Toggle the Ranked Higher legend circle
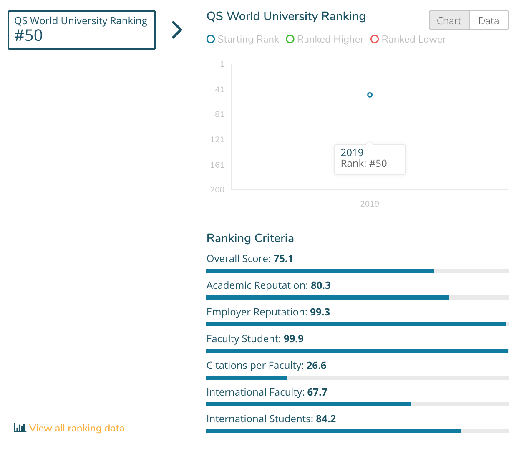Image resolution: width=524 pixels, height=449 pixels. point(290,39)
